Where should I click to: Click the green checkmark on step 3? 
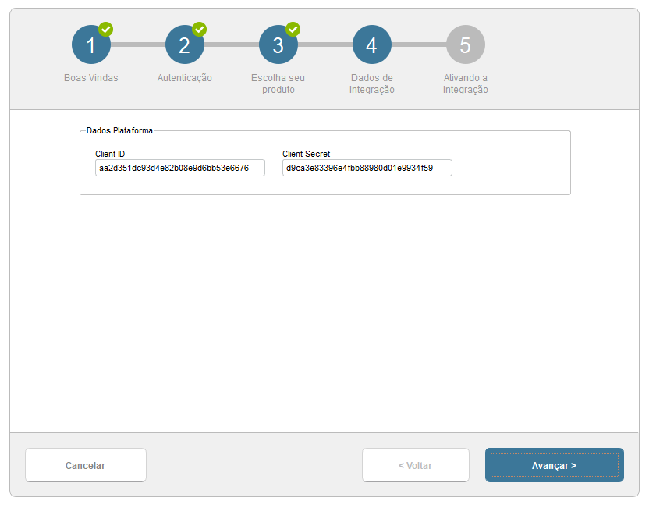[x=293, y=30]
